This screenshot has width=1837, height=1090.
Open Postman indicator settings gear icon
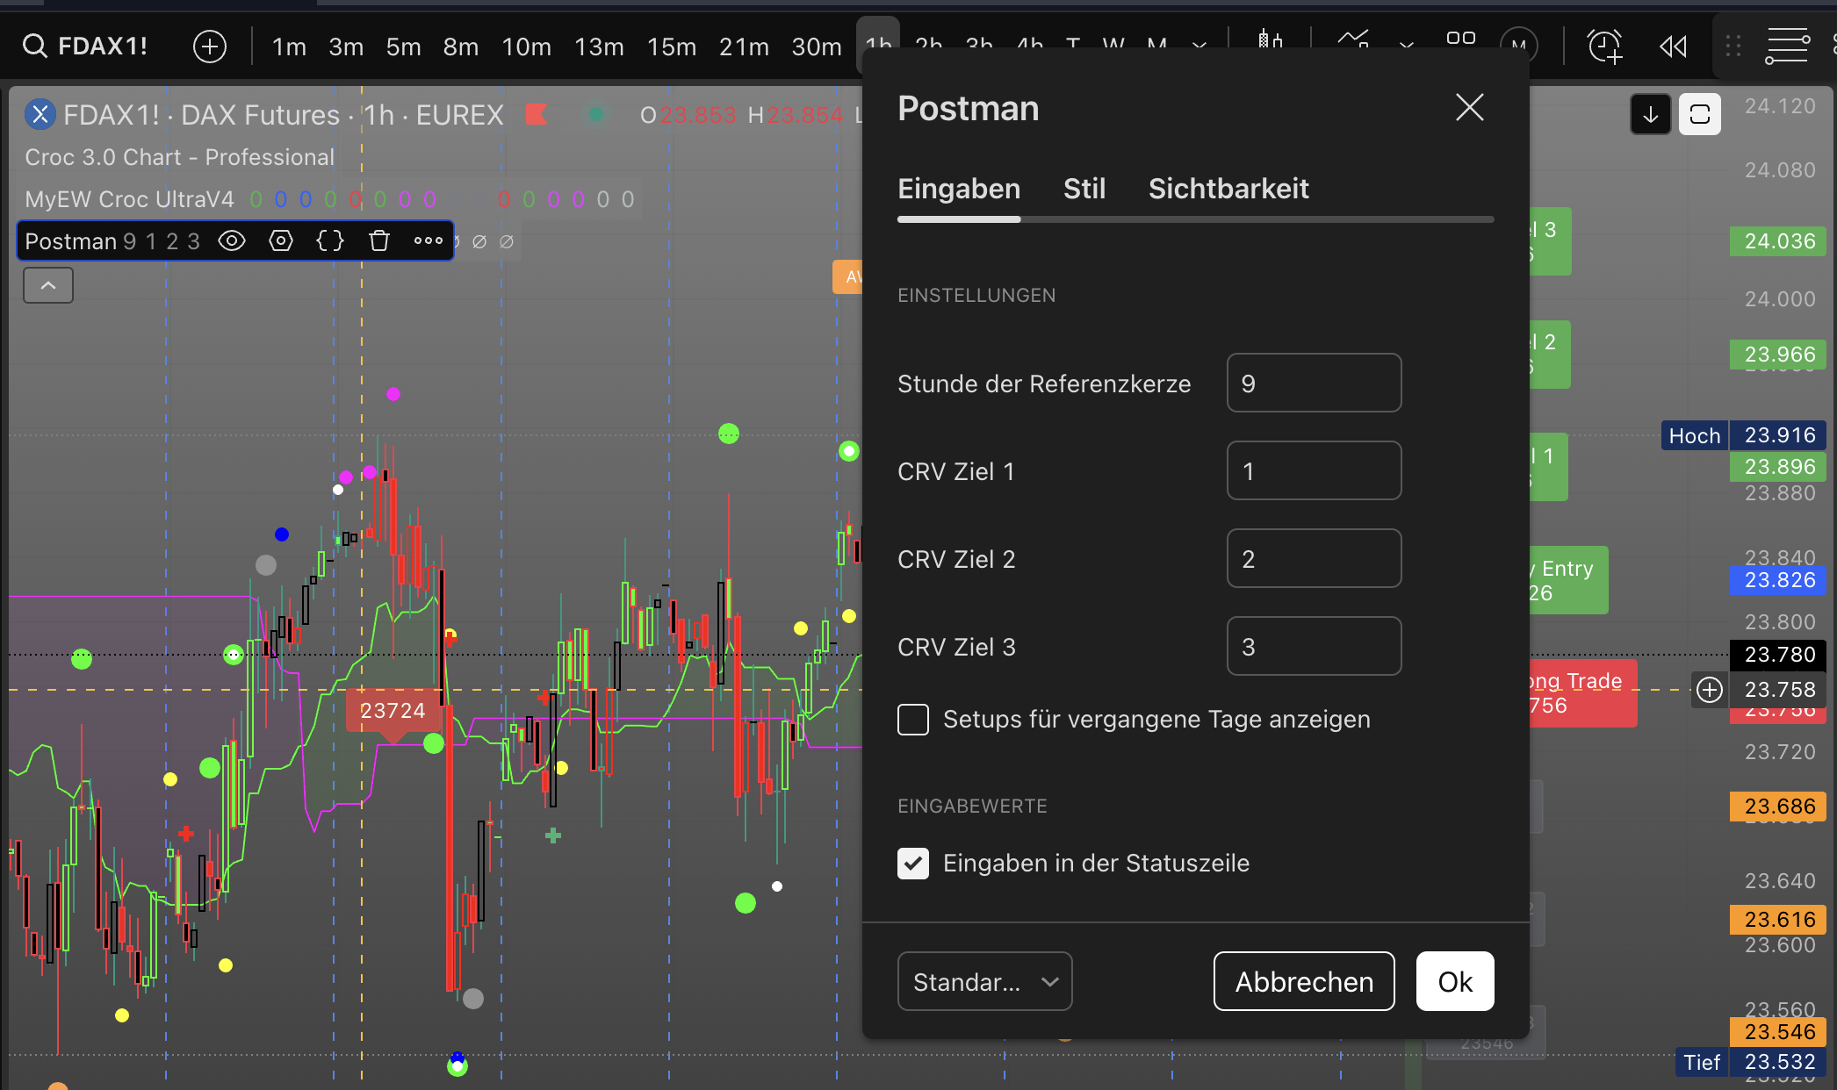pos(281,240)
